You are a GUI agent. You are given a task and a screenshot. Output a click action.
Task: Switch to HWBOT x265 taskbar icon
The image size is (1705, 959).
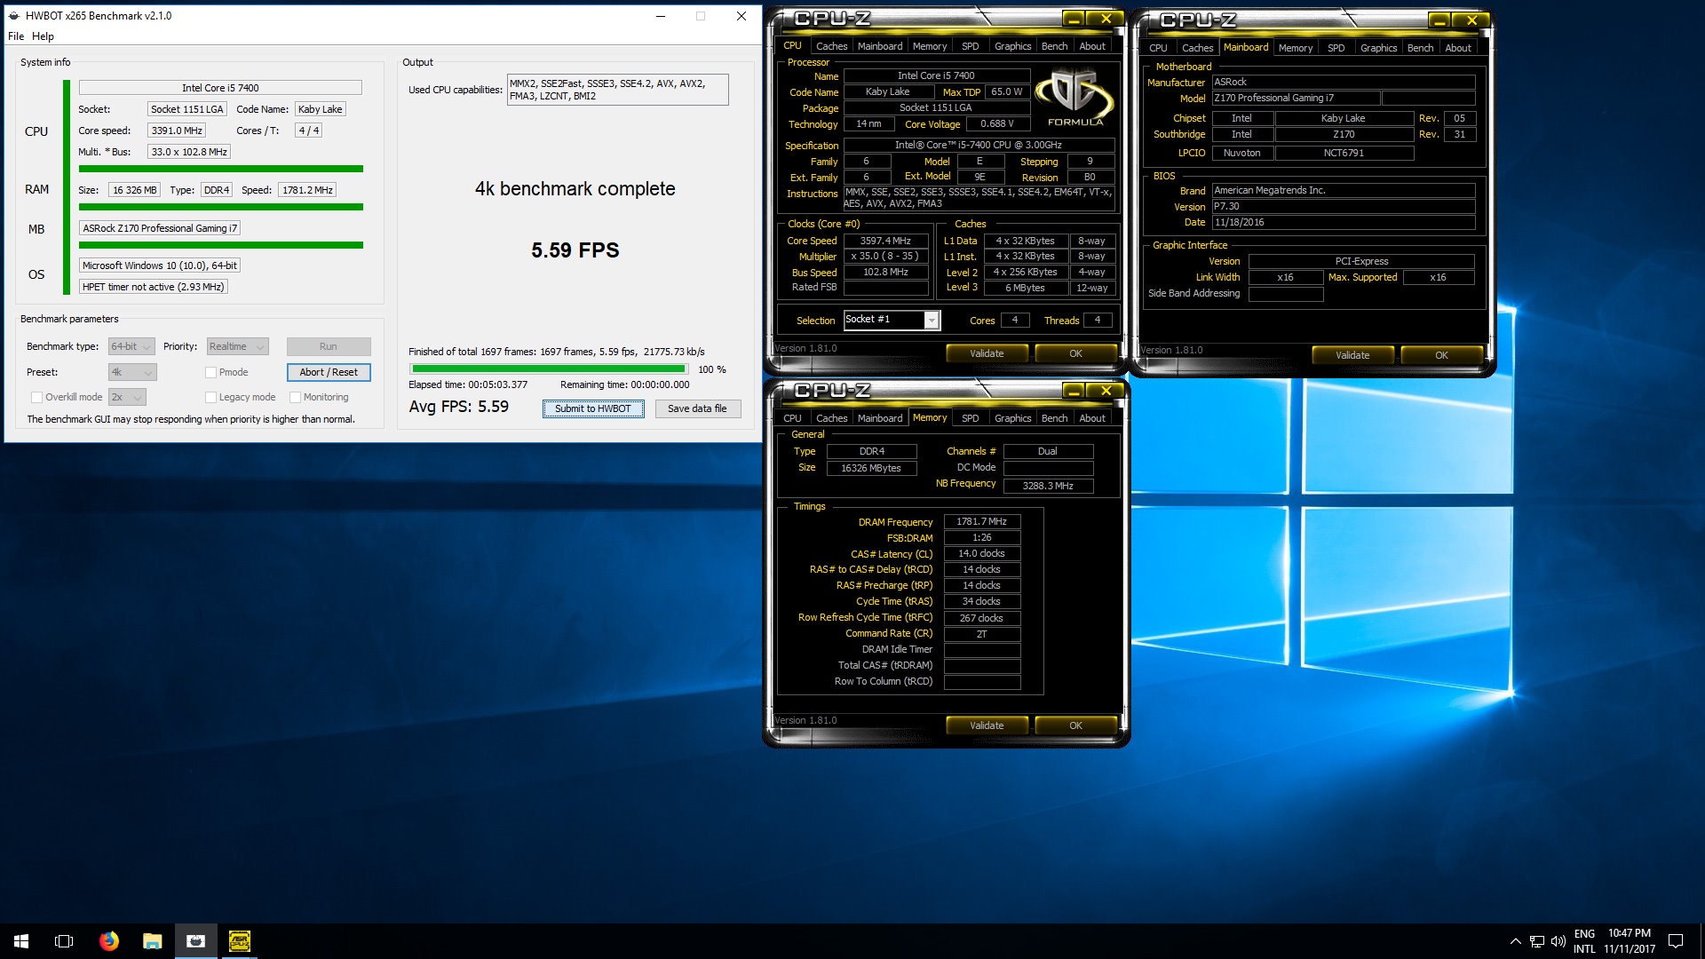point(196,941)
